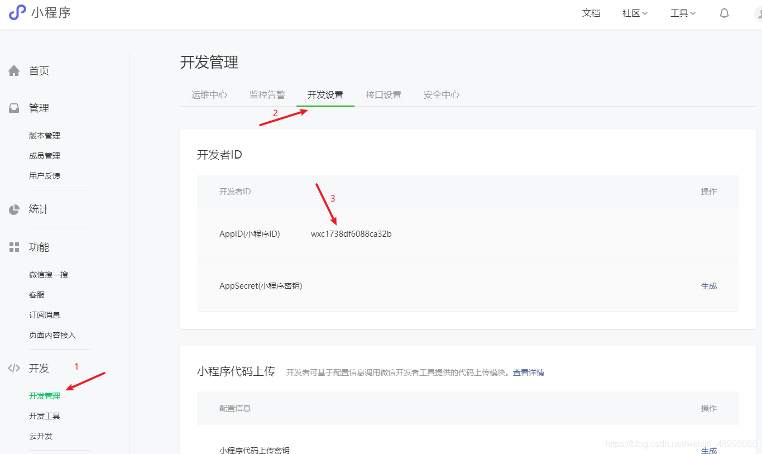This screenshot has height=454, width=762.
Task: Open 微信搜一搜 in sidebar
Action: (x=49, y=275)
